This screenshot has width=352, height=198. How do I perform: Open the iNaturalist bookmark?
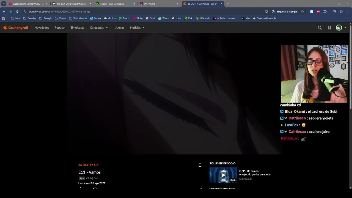[203, 18]
